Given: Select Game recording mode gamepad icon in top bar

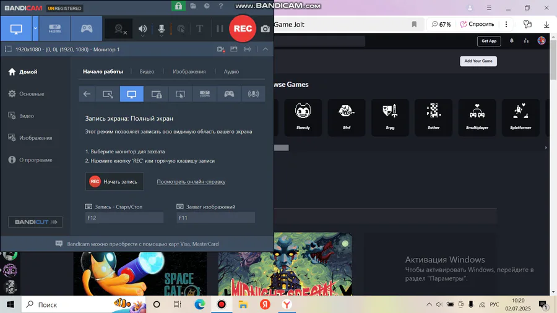Looking at the screenshot, I should [x=87, y=28].
